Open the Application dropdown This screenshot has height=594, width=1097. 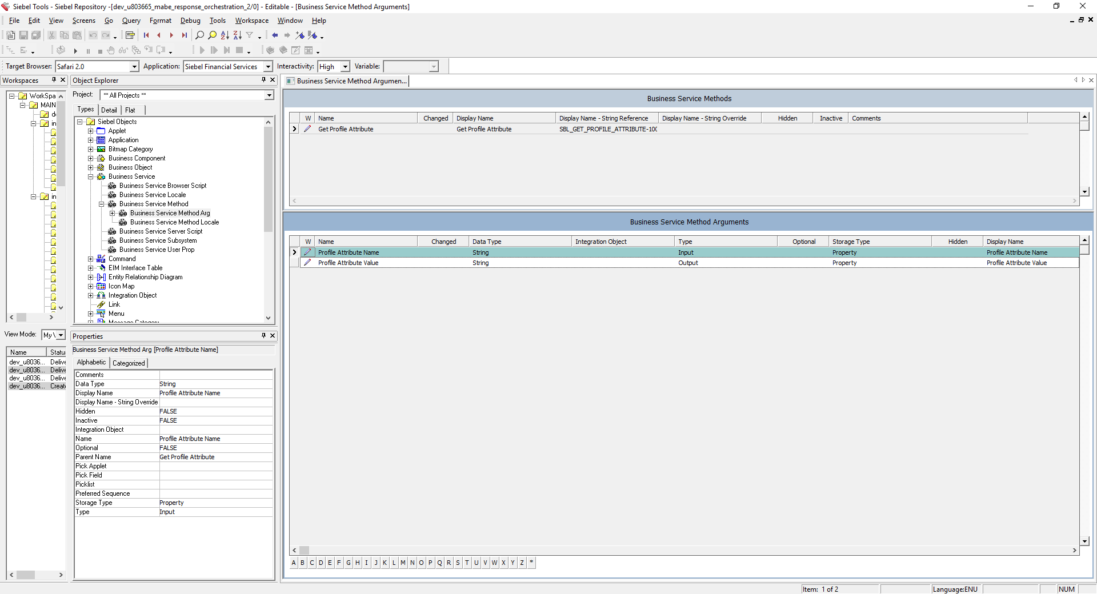(x=268, y=67)
